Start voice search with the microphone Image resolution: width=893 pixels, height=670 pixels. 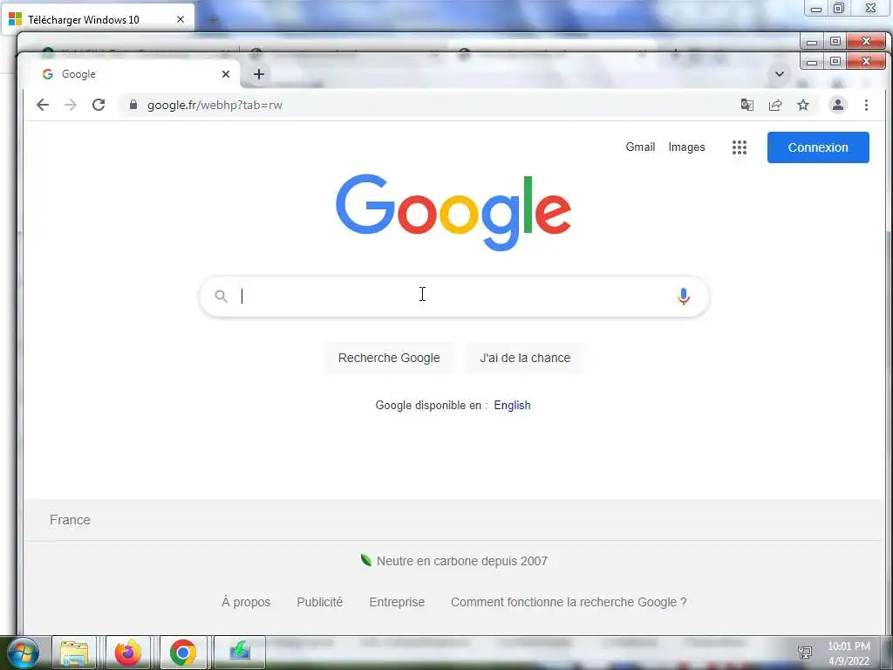(x=684, y=297)
